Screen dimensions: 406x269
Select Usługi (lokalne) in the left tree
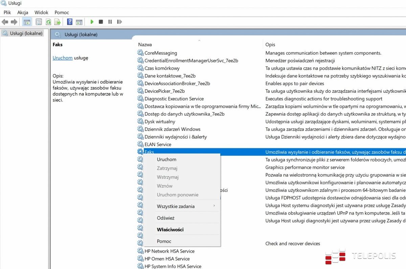tap(26, 33)
